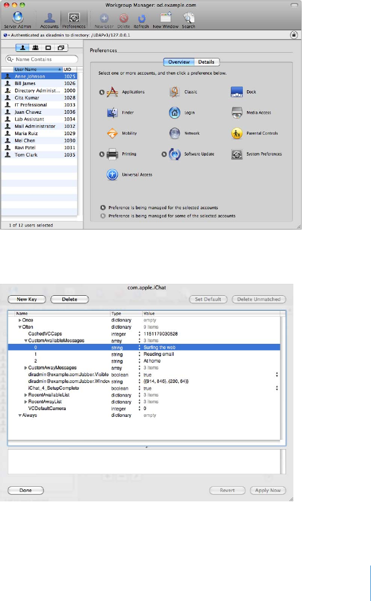Show the computers list tab
The image size is (371, 601).
(x=48, y=48)
